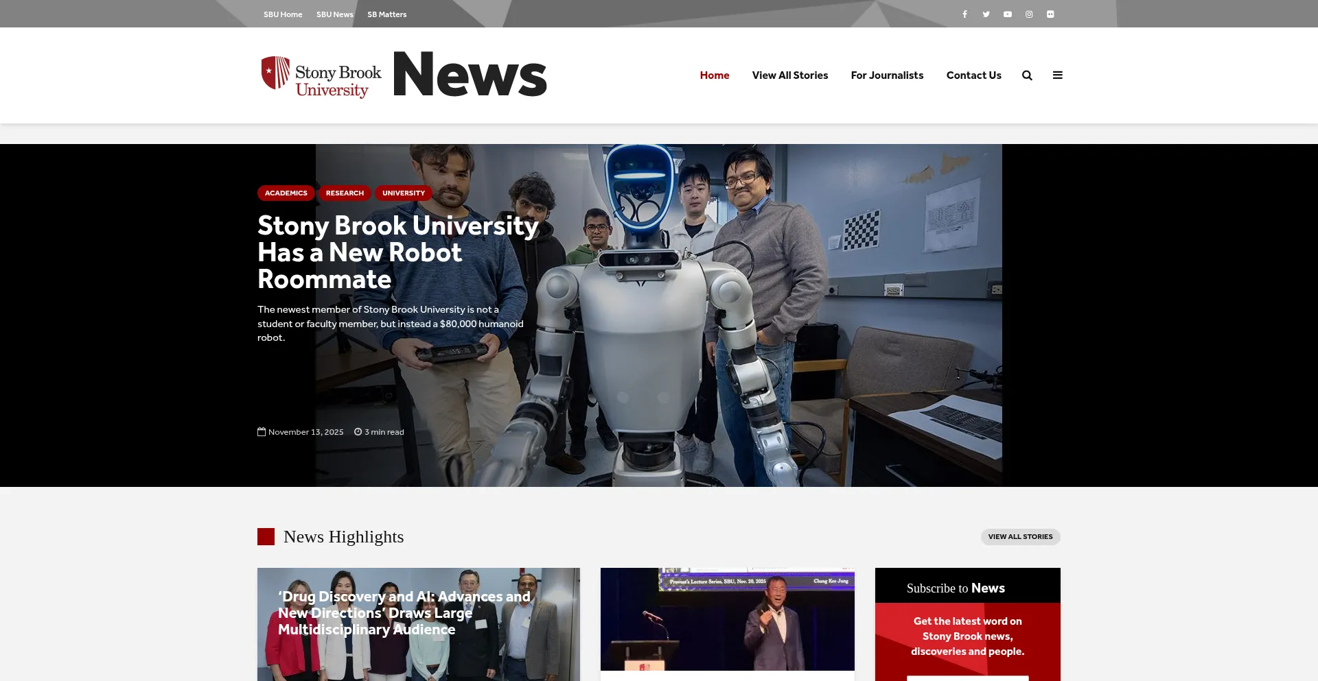The width and height of the screenshot is (1318, 681).
Task: Open the Drug Discovery and AI story thumbnail
Action: (418, 624)
